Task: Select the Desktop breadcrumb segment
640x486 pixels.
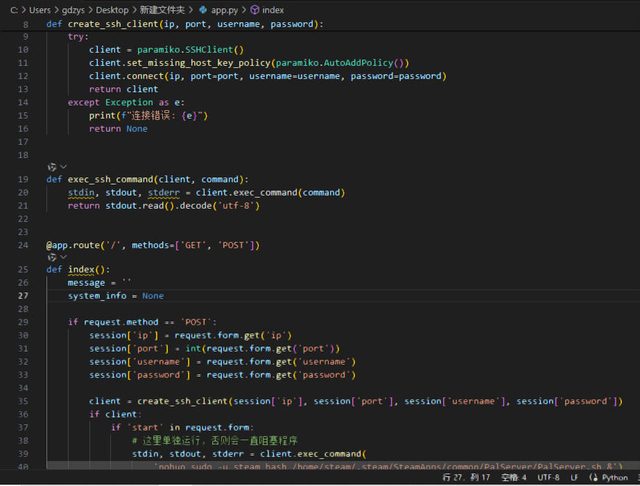Action: click(x=112, y=10)
